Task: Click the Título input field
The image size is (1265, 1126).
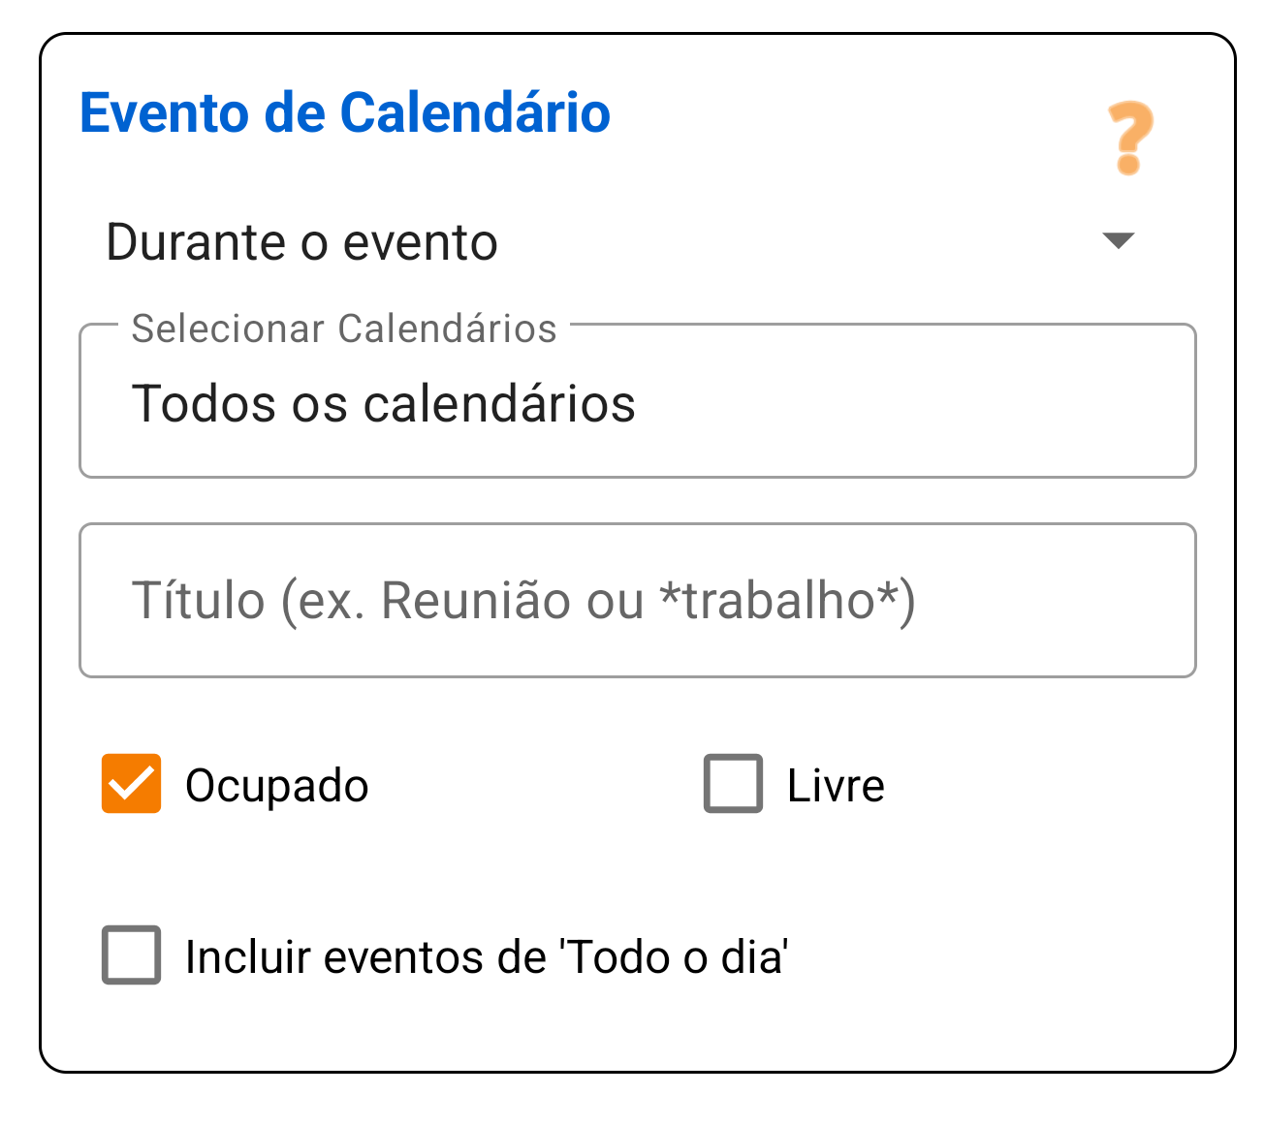Action: tap(637, 601)
